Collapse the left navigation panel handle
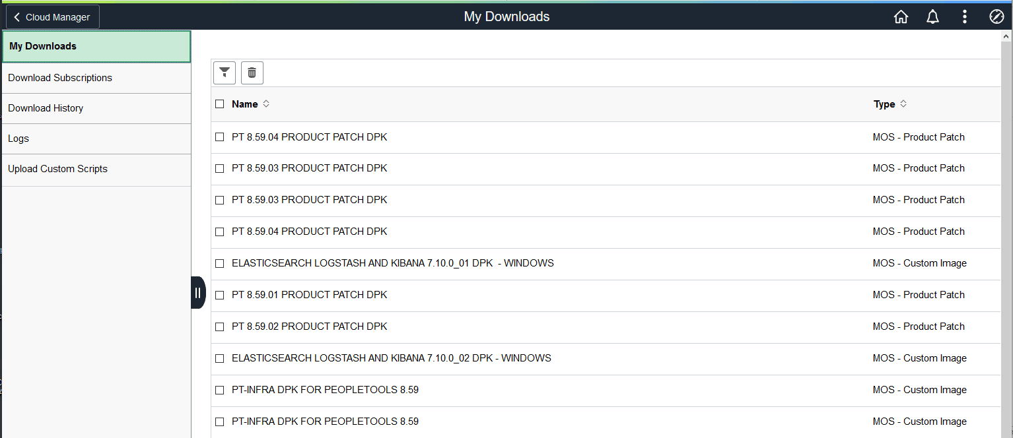This screenshot has width=1013, height=438. click(198, 292)
